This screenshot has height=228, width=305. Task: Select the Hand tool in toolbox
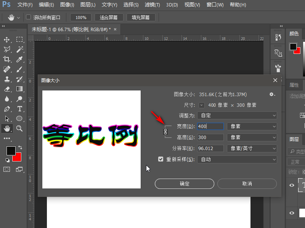pyautogui.click(x=7, y=128)
